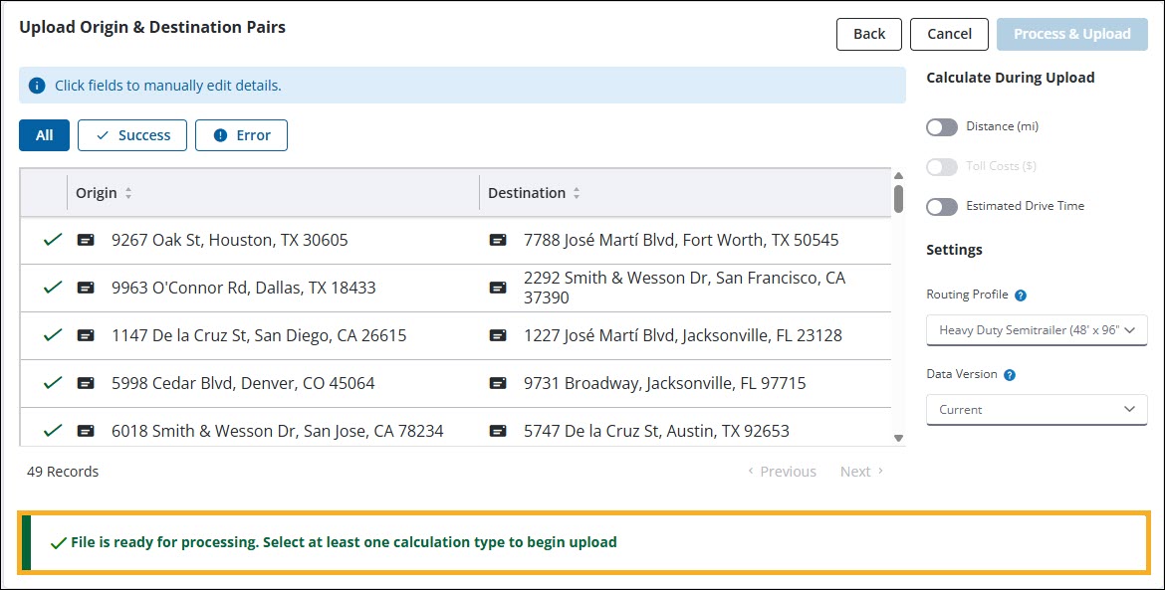Image resolution: width=1165 pixels, height=590 pixels.
Task: Click the address icon next to 7788 José Martí Blvd
Action: pos(498,240)
